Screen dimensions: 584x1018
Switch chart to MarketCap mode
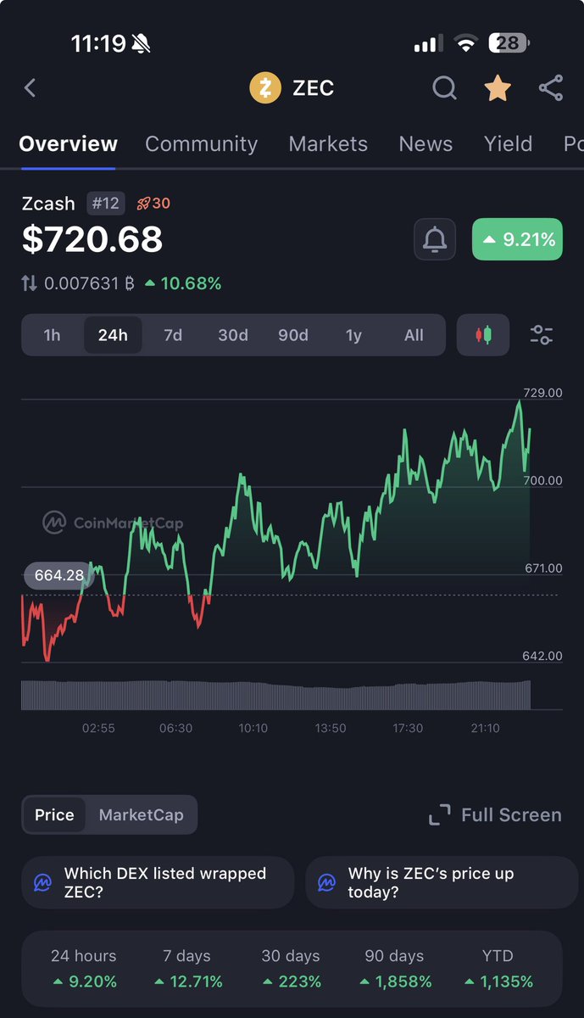tap(141, 815)
